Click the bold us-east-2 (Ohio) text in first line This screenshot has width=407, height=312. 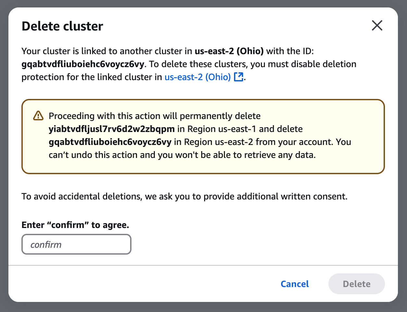(x=229, y=51)
